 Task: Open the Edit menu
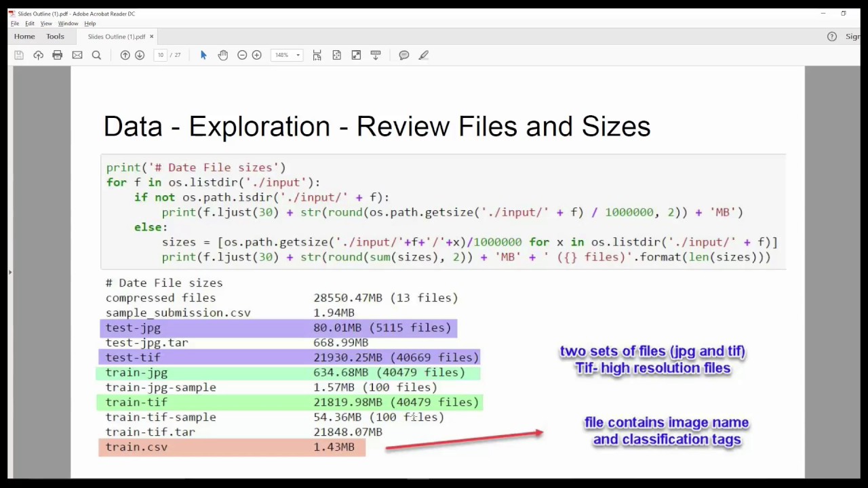coord(30,24)
